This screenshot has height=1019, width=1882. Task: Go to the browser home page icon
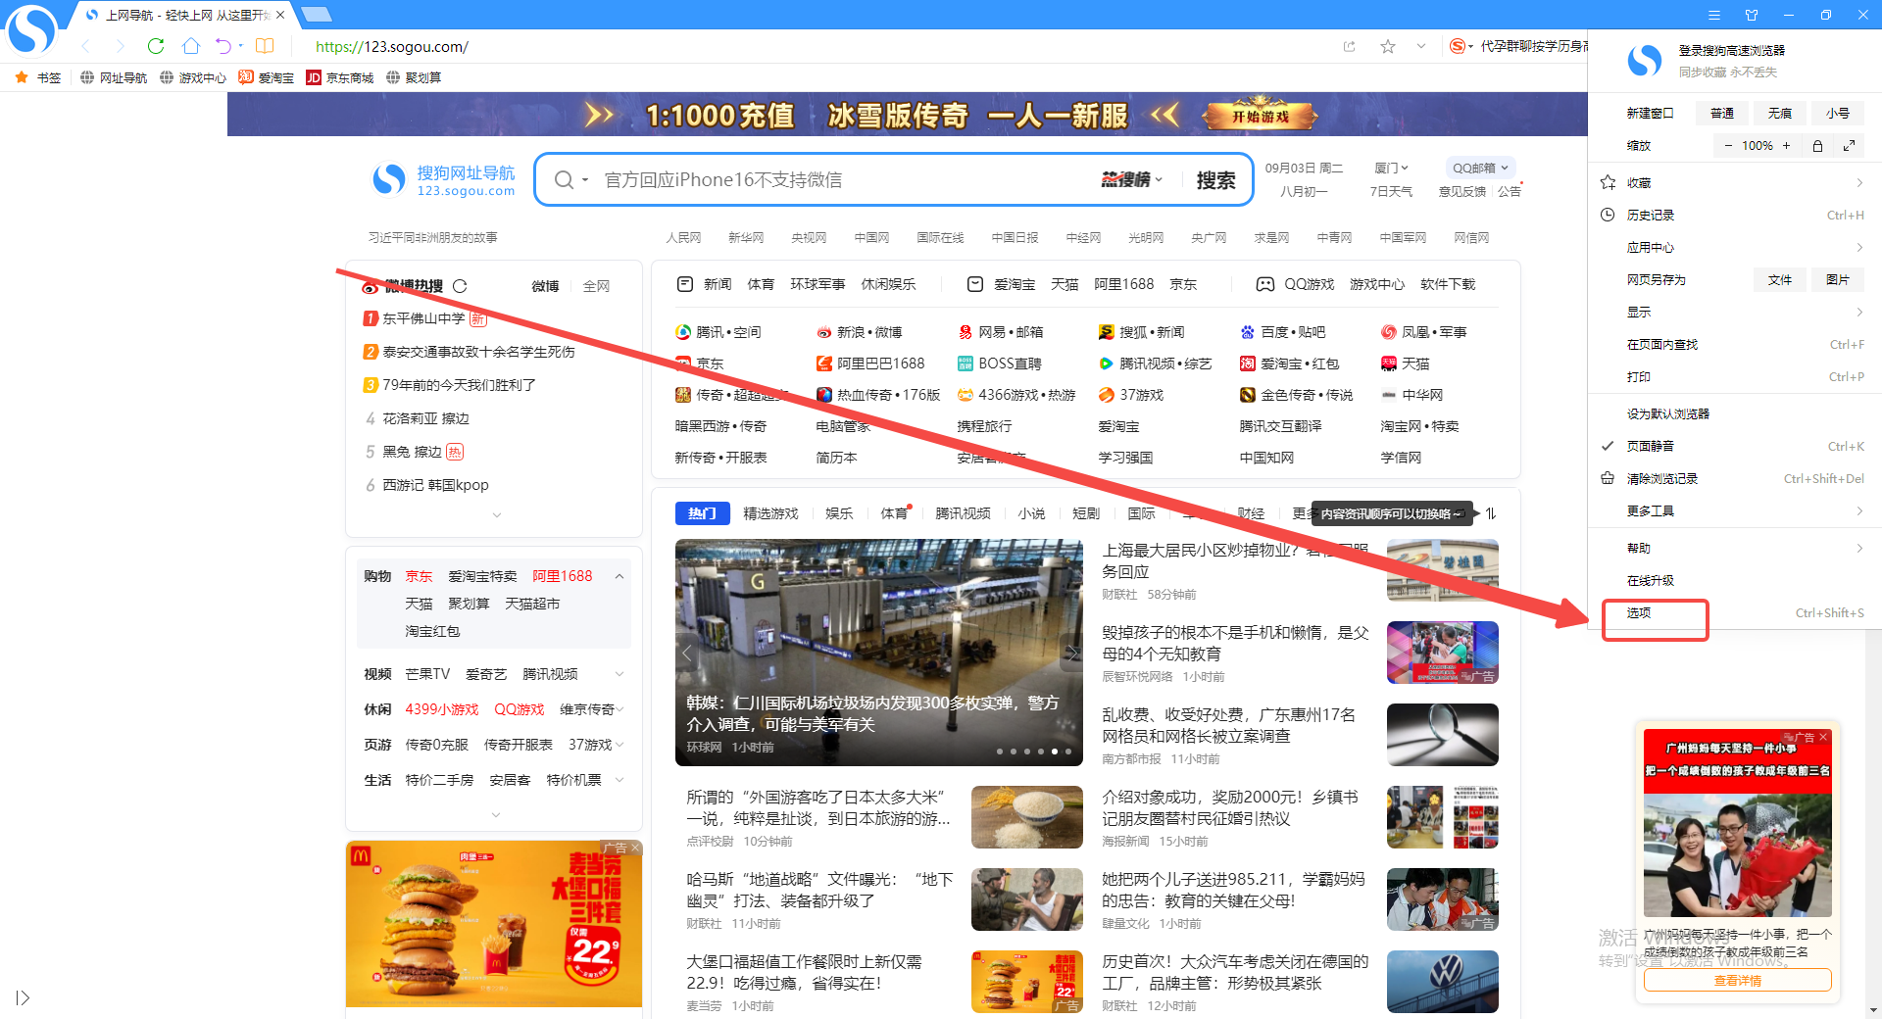pyautogui.click(x=191, y=46)
